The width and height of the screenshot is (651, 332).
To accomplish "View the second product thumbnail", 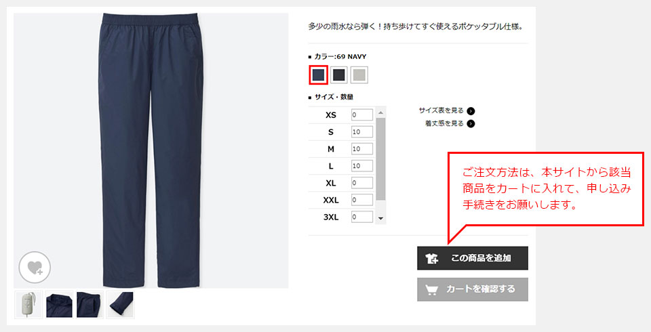I will coord(60,305).
